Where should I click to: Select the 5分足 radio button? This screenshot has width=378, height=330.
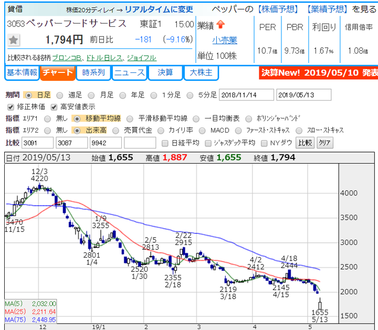(190, 95)
